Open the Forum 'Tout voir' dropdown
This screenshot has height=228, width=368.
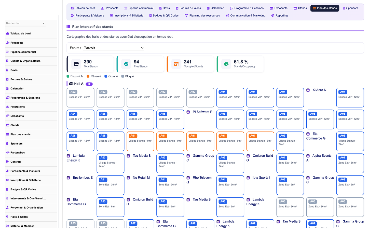[x=114, y=48]
